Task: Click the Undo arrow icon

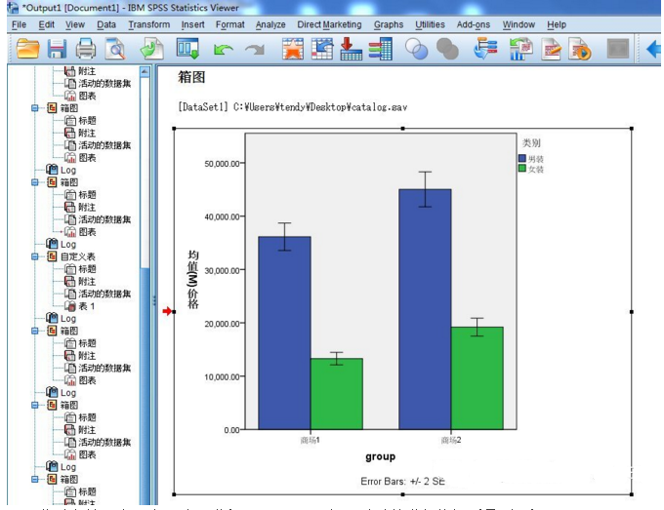Action: [x=224, y=48]
